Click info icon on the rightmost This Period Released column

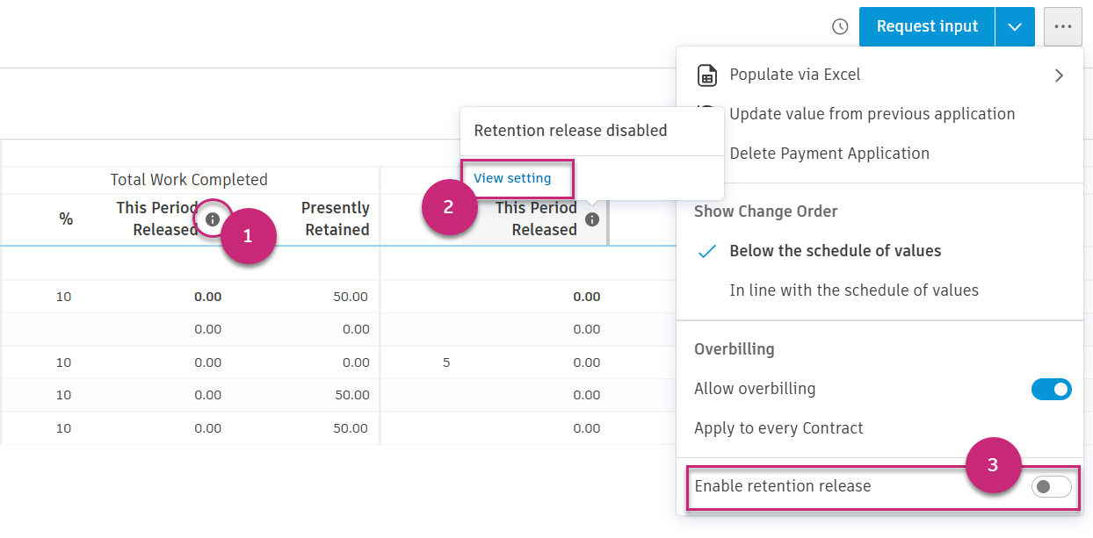(x=592, y=219)
